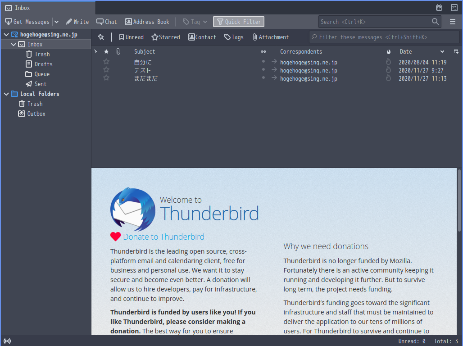Filter by Unread messages
Image resolution: width=463 pixels, height=346 pixels.
tap(132, 37)
